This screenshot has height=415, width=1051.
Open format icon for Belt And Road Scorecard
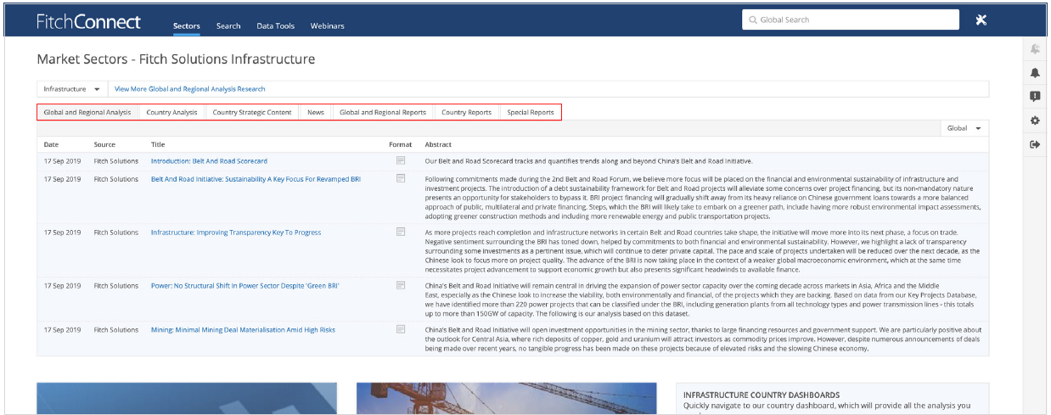tap(401, 160)
